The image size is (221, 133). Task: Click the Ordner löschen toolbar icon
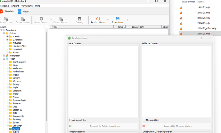[23, 19]
